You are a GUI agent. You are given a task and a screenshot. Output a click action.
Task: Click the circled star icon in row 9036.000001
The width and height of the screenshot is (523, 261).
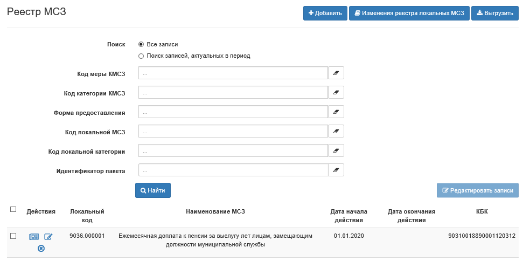(x=41, y=248)
